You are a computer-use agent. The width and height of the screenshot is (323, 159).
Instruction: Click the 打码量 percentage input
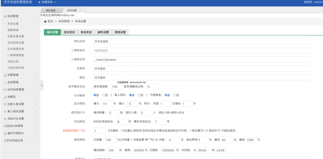point(111,140)
